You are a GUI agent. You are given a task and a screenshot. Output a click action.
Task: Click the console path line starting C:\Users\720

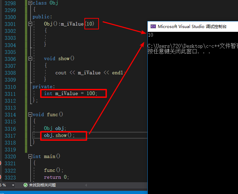tap(193, 46)
